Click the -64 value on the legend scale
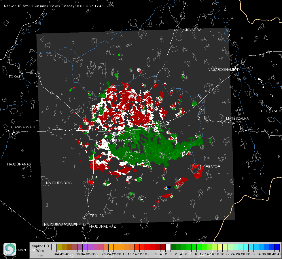This screenshot has width=282, height=259. click(56, 254)
